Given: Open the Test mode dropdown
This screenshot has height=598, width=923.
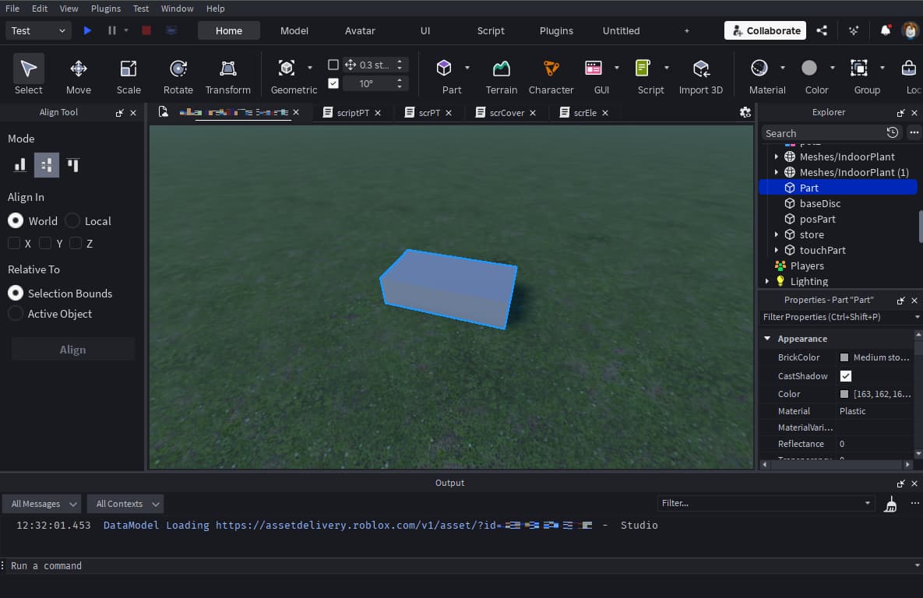Looking at the screenshot, I should [39, 30].
